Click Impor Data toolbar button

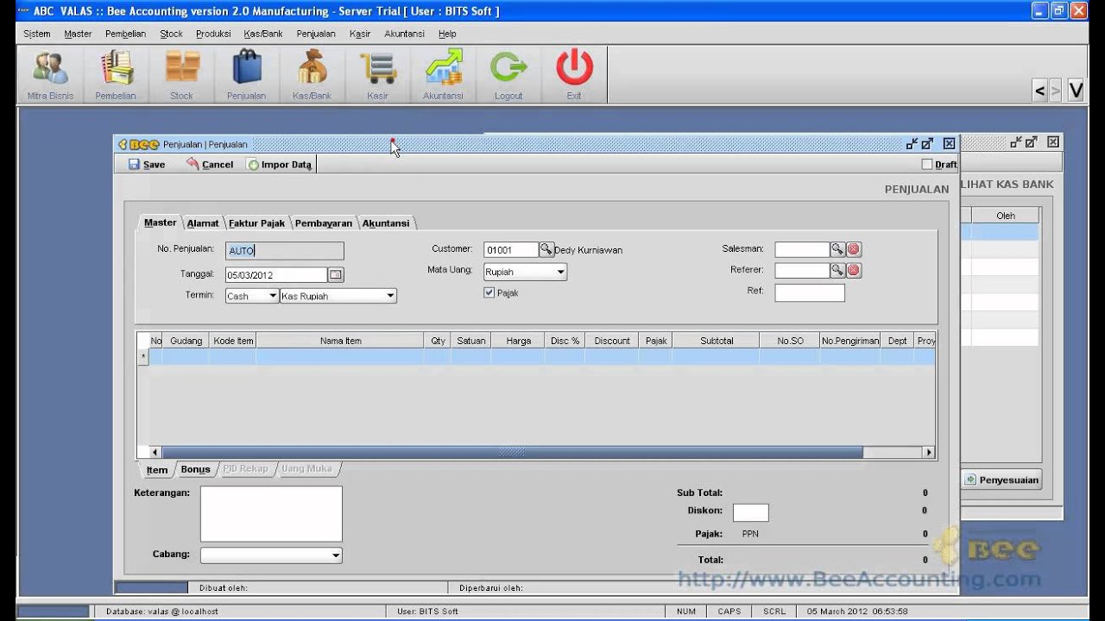coord(280,164)
